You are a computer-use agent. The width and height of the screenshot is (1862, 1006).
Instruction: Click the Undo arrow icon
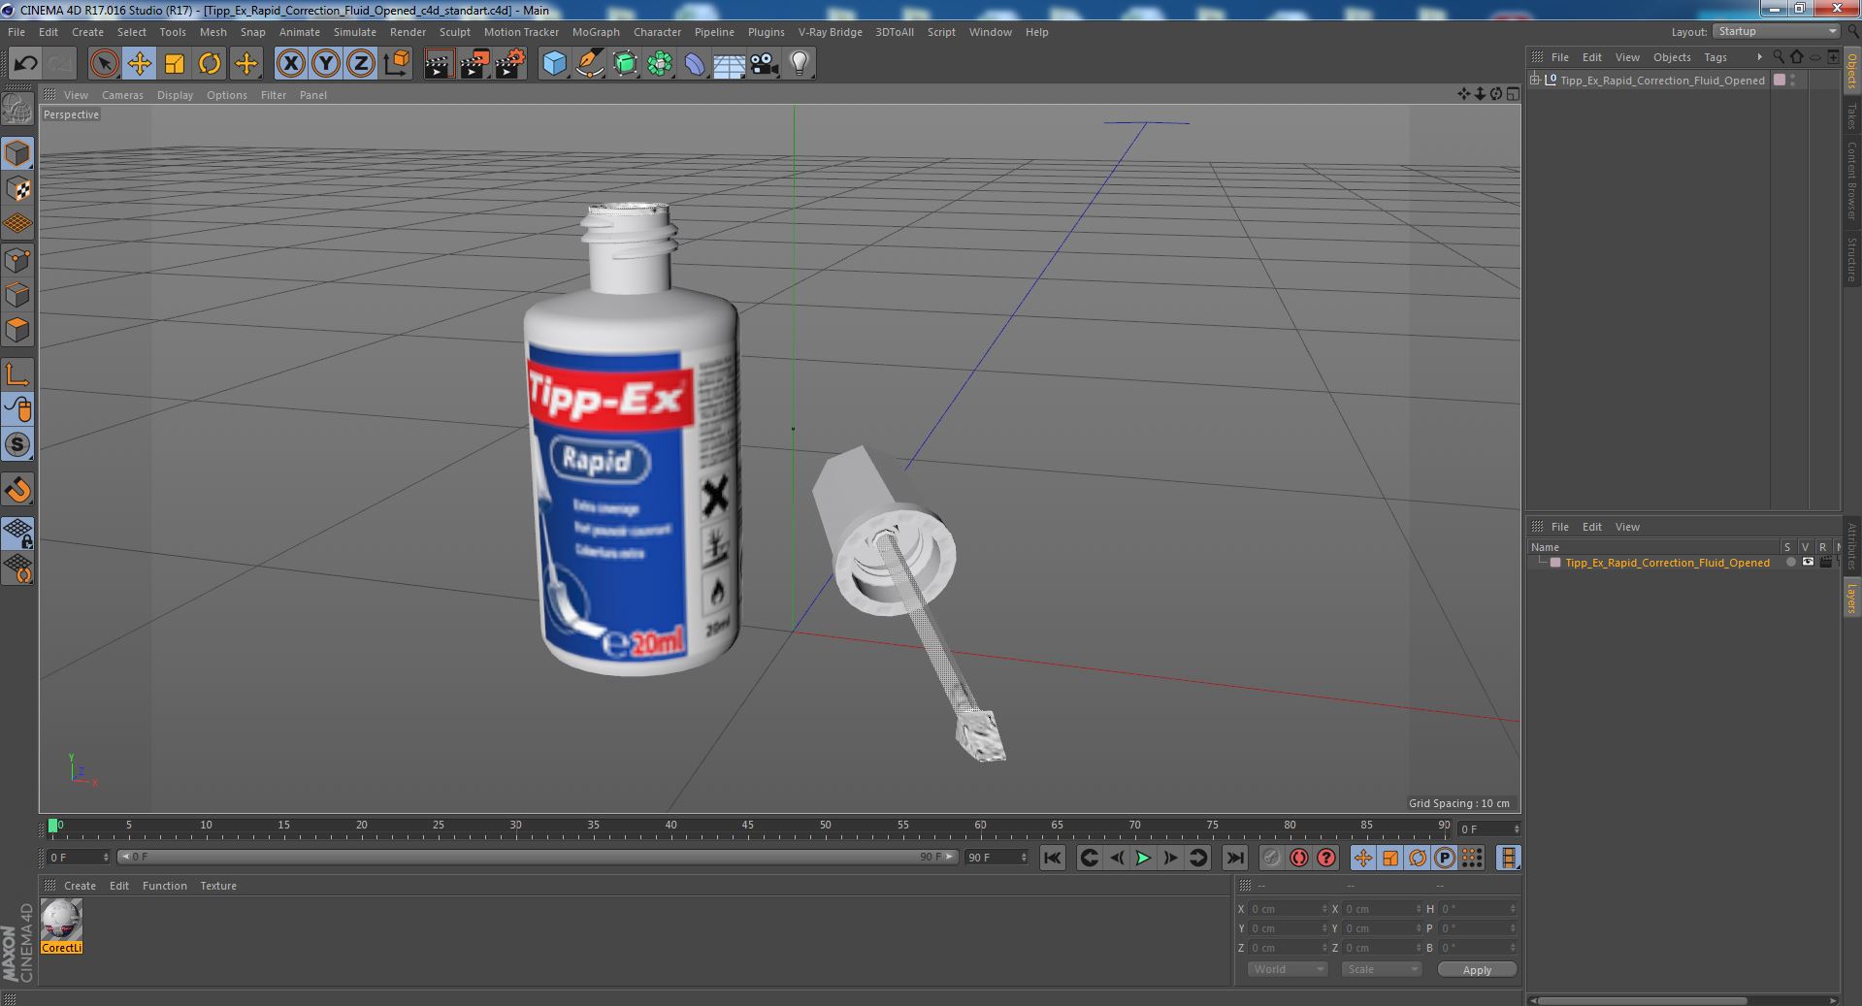[x=25, y=64]
